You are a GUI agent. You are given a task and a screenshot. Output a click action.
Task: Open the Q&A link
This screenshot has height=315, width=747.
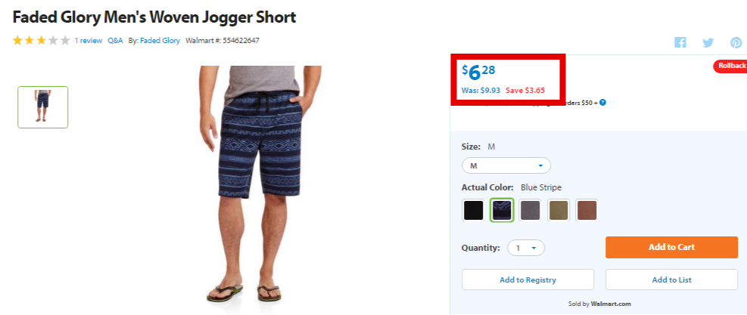coord(115,41)
